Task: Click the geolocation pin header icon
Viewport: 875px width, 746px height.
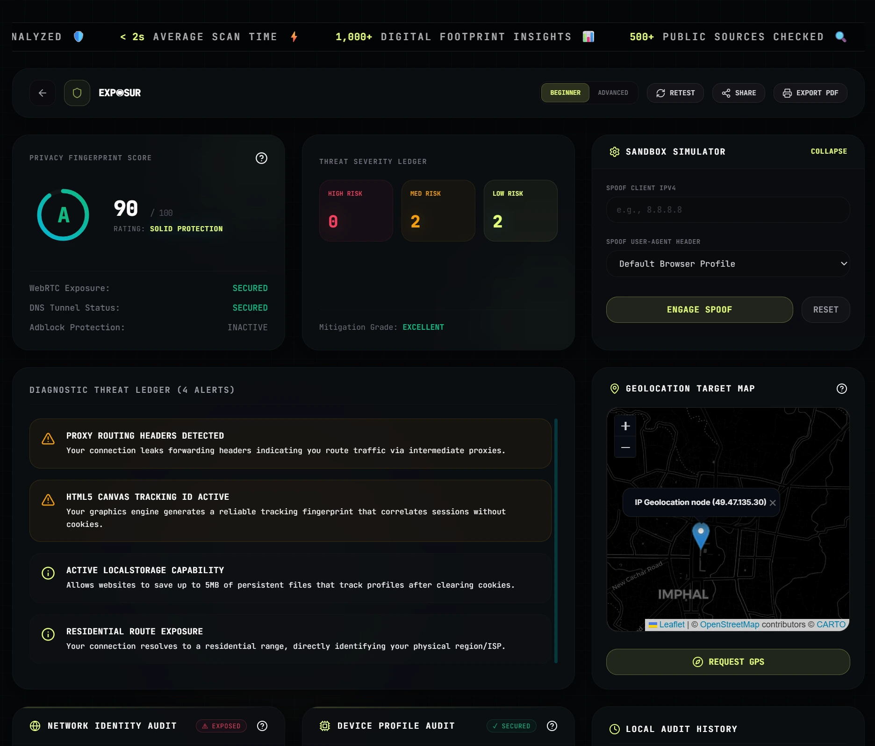Action: coord(615,389)
